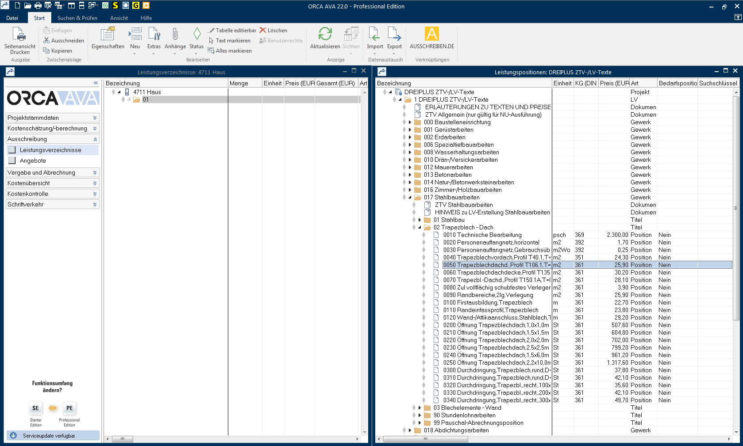Select position 0100 Firstausbildung, Trapezblech

(487, 302)
